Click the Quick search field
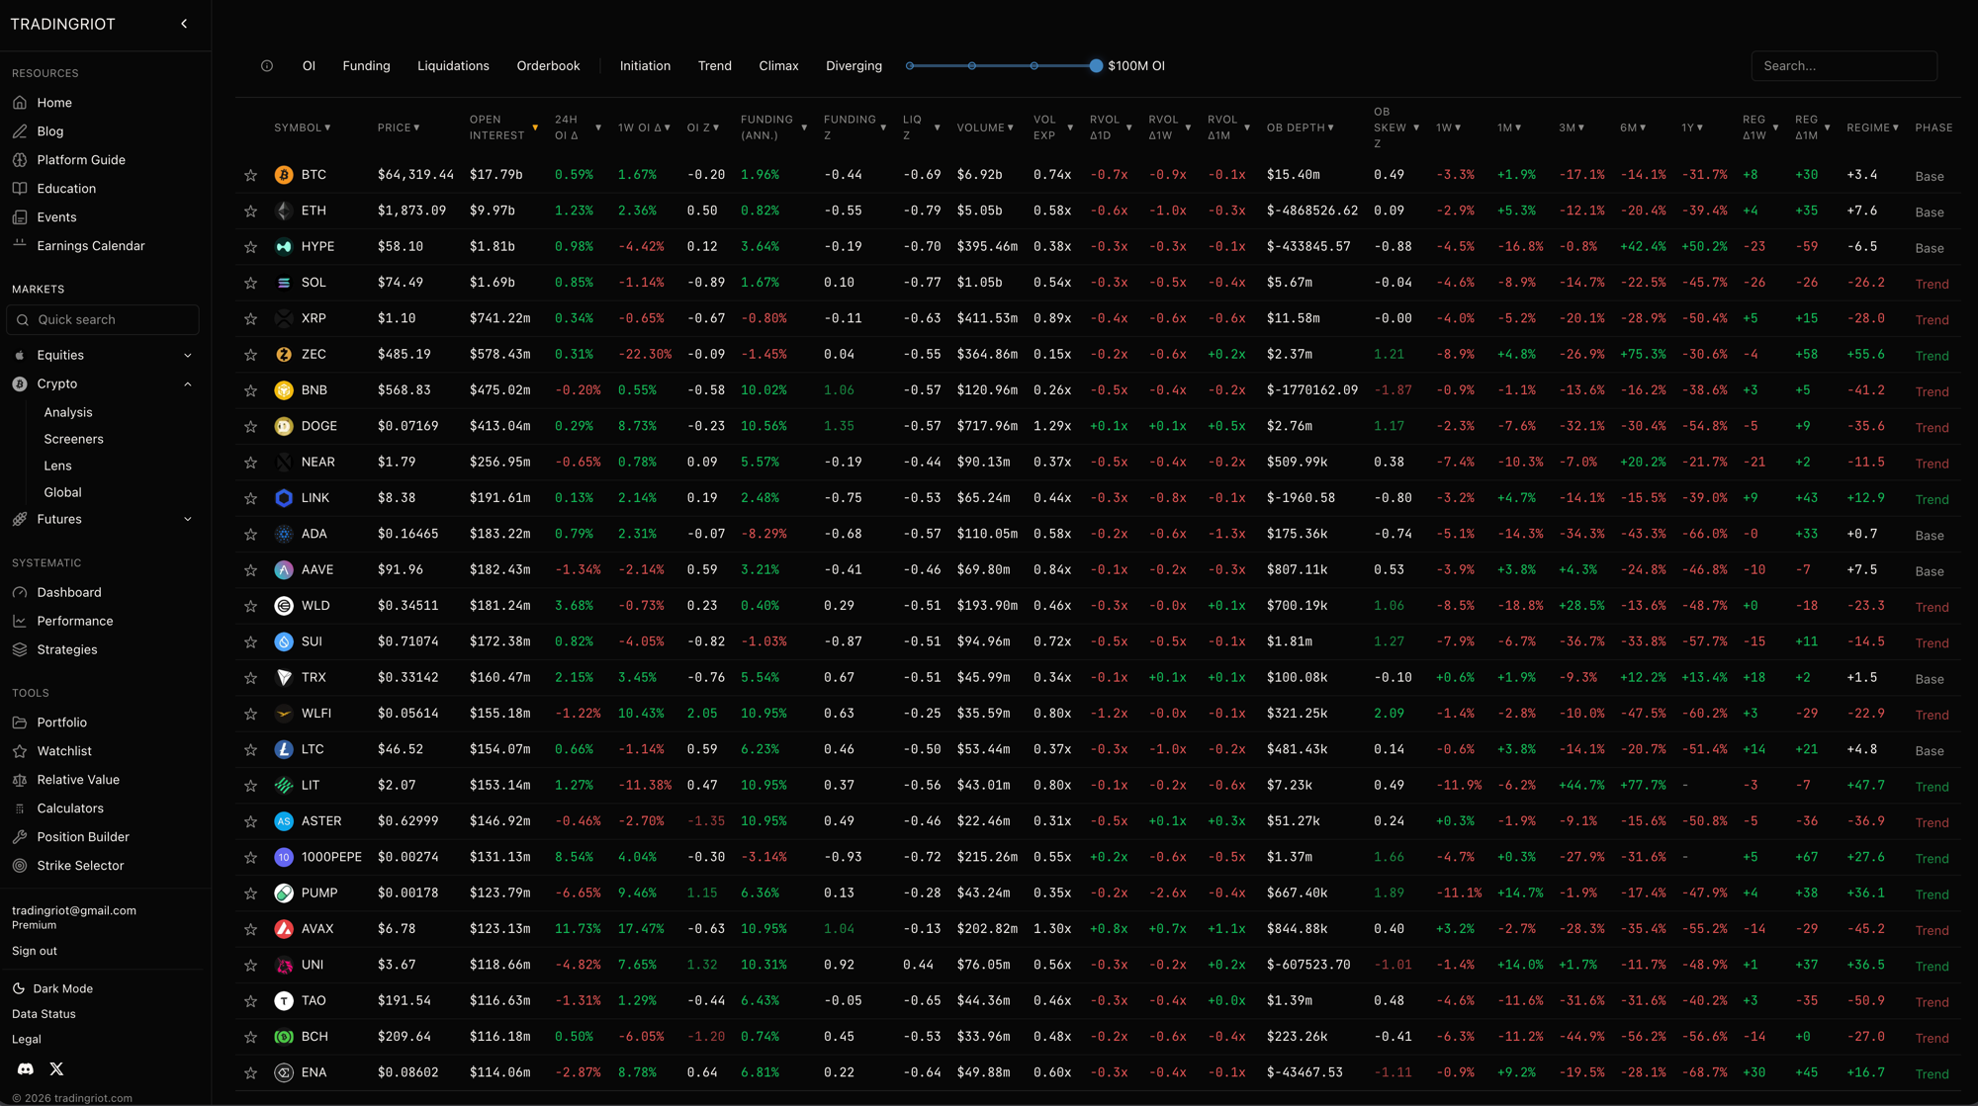This screenshot has width=1978, height=1106. pyautogui.click(x=103, y=320)
